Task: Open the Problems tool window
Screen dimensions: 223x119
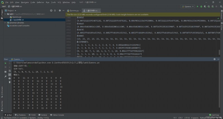Action: (20, 115)
